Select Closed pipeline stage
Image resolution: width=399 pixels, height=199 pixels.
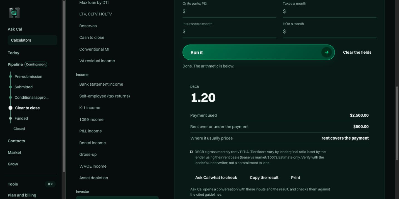point(19,129)
